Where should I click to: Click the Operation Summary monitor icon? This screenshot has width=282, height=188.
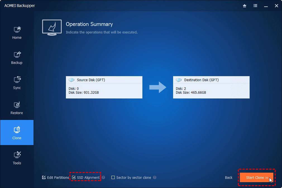[x=52, y=27]
